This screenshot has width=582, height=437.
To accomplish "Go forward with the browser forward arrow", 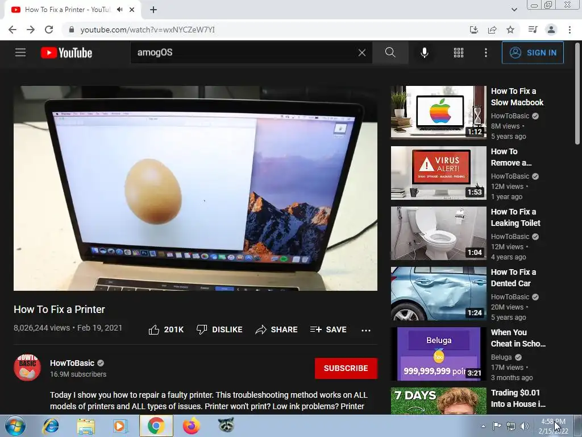I will coord(31,30).
